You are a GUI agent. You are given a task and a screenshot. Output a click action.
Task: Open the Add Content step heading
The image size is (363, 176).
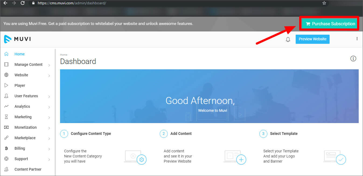pos(181,134)
